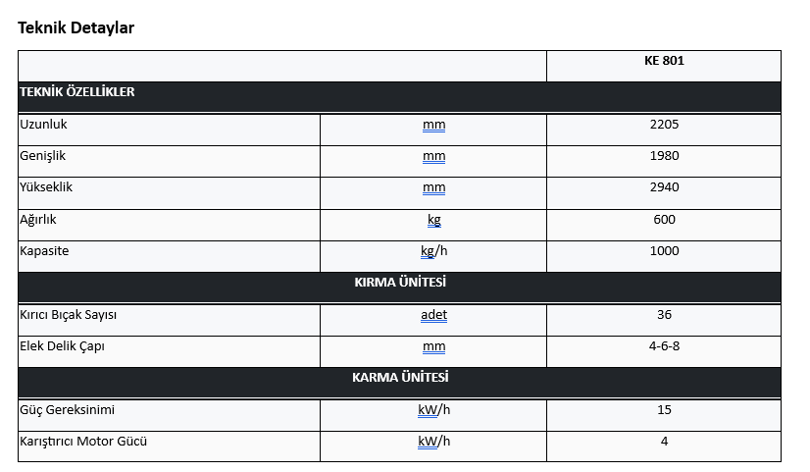Select the Ağırlık row label
The height and width of the screenshot is (472, 810).
click(x=37, y=219)
